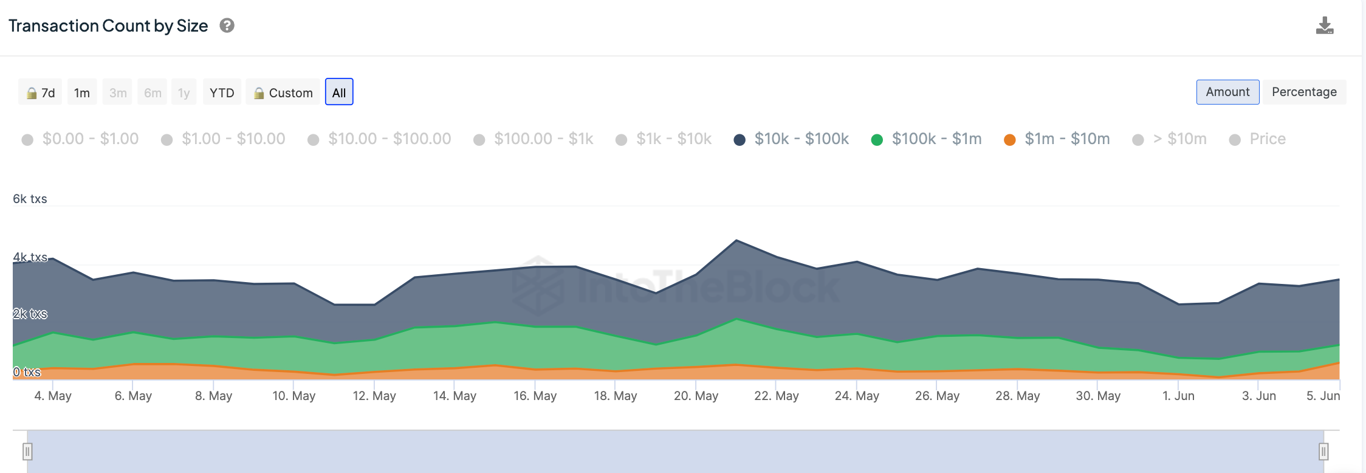Screen dimensions: 1366x473
Task: Disable the $1m - $10m series
Action: tap(1057, 139)
